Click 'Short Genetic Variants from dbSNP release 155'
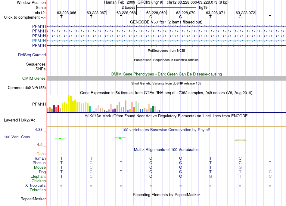 166,83
